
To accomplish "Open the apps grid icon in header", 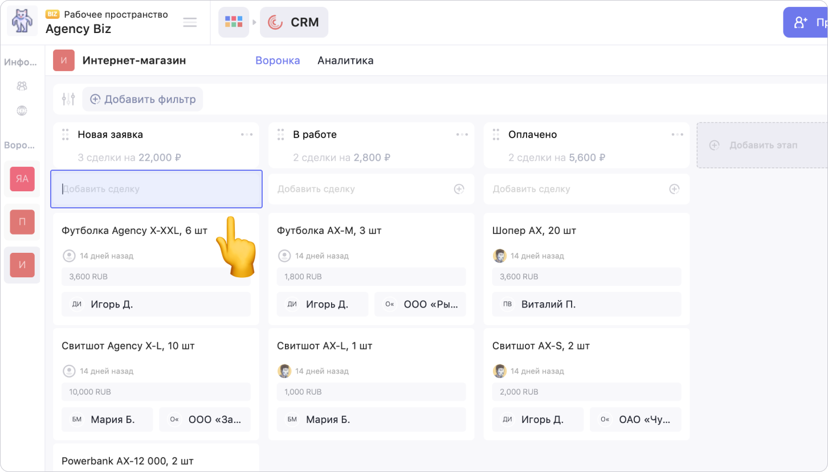I will tap(234, 22).
